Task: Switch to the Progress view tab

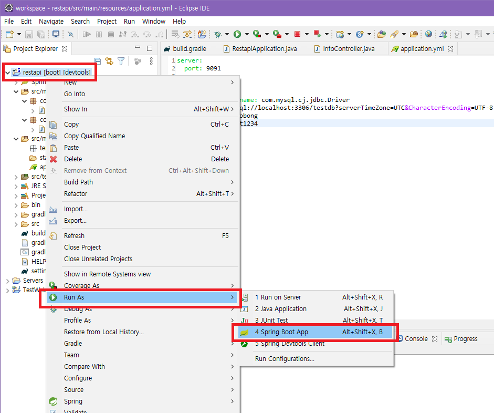Action: tap(461, 339)
